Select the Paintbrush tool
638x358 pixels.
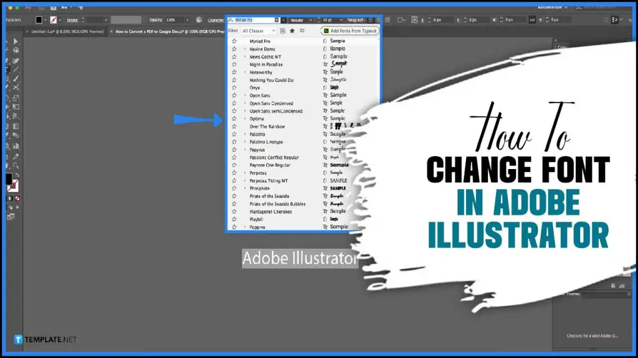click(x=16, y=79)
